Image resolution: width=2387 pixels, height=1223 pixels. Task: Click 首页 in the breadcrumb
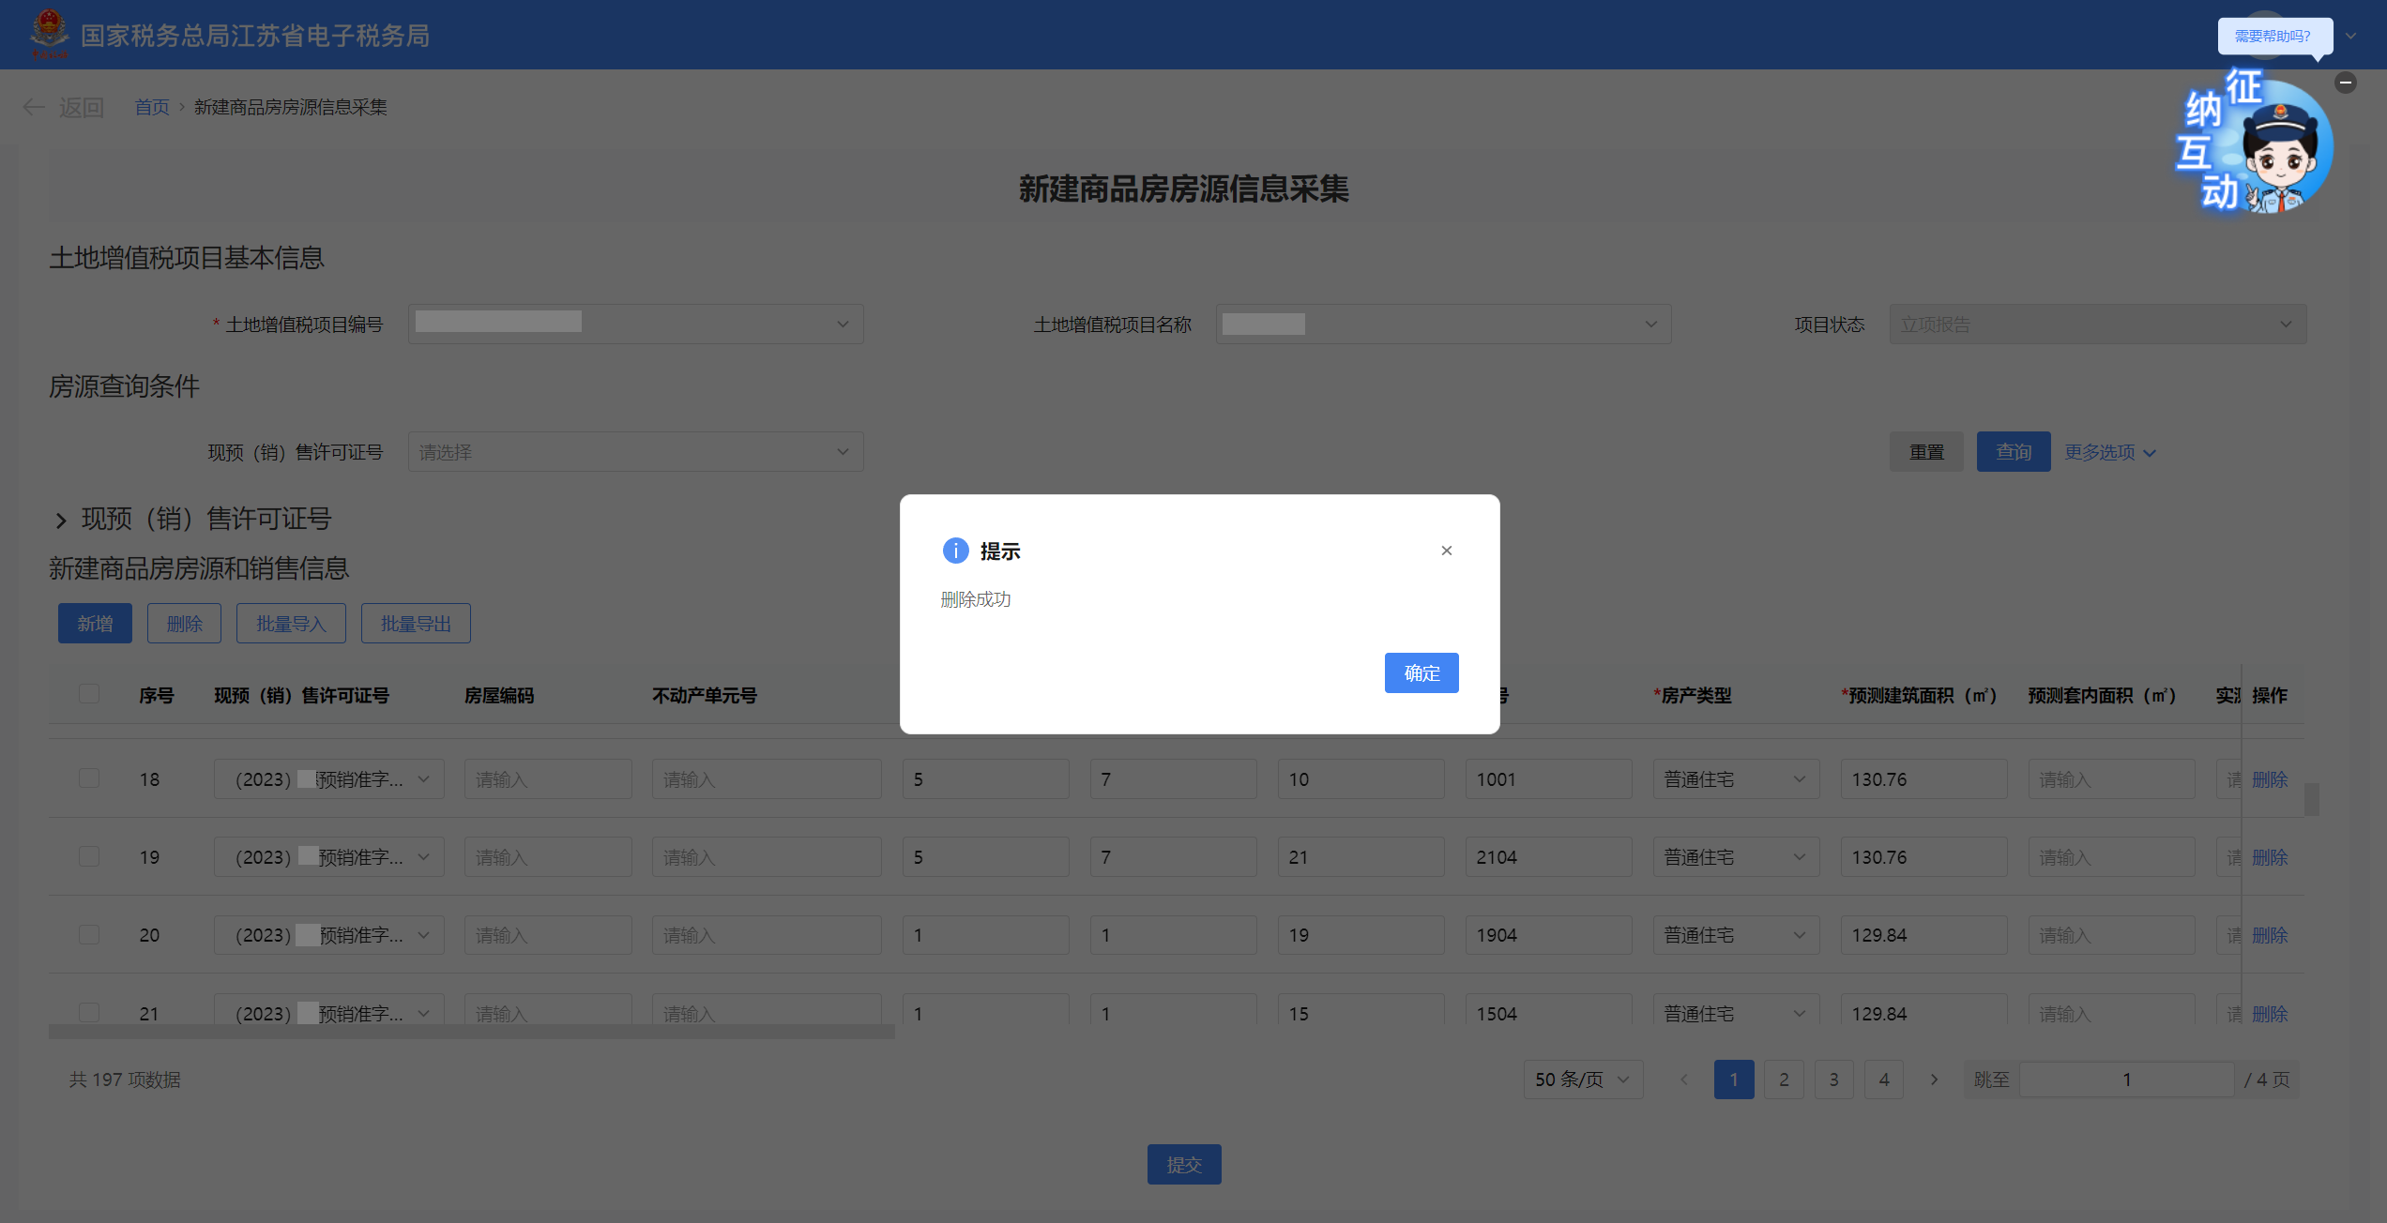coord(151,107)
